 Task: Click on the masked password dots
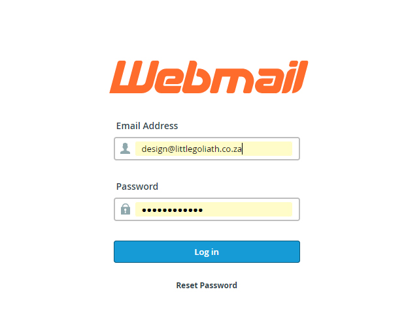(x=172, y=210)
